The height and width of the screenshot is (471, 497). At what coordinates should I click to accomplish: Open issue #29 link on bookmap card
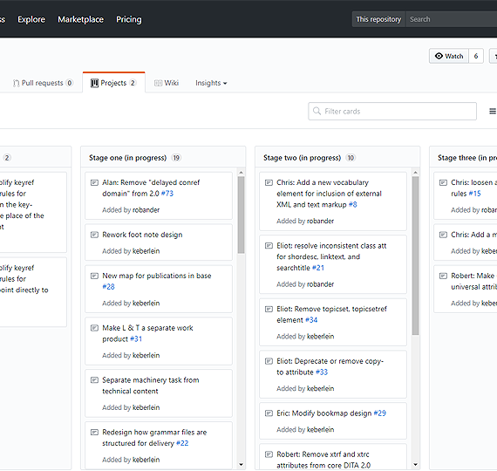click(x=379, y=413)
